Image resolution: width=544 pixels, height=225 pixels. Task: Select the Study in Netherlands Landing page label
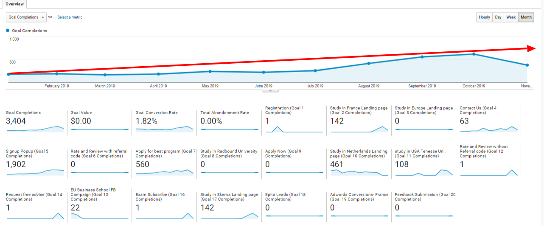click(x=359, y=154)
